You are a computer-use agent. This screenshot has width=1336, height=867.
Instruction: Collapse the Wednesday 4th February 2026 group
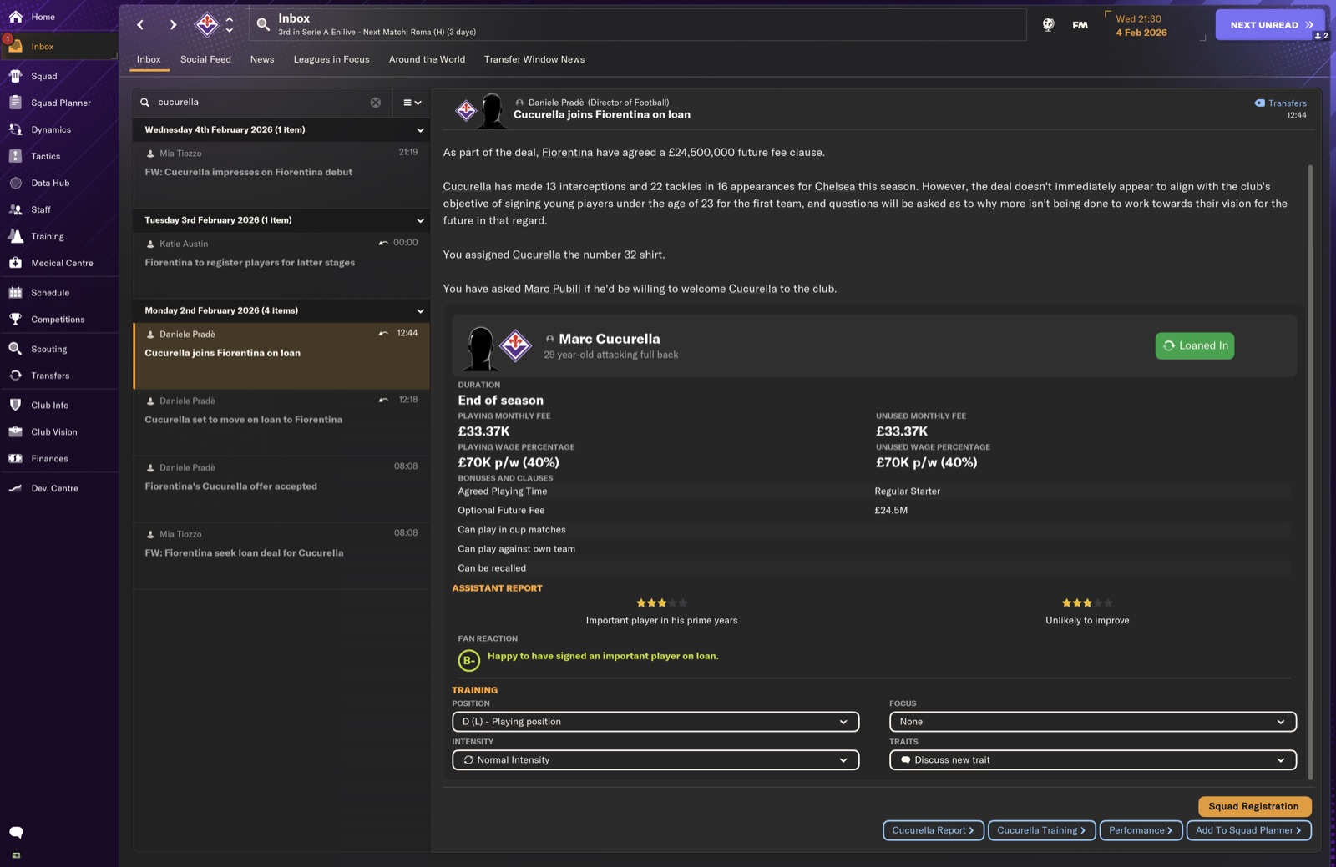coord(420,130)
